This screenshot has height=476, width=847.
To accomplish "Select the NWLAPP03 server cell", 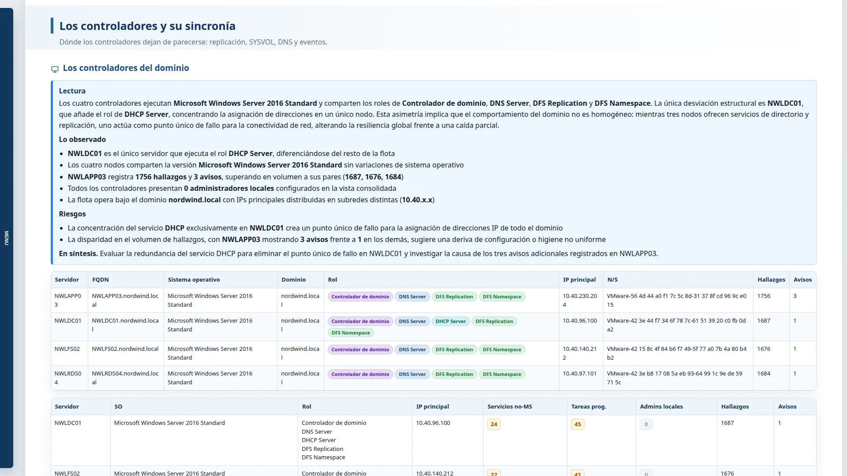I will [x=69, y=301].
